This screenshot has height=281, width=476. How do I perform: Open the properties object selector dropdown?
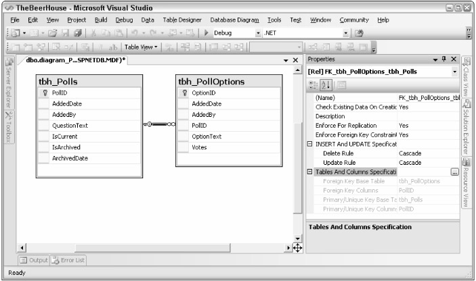click(453, 71)
